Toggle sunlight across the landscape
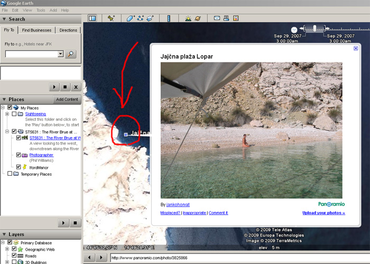This screenshot has width=370, height=264. (x=188, y=18)
